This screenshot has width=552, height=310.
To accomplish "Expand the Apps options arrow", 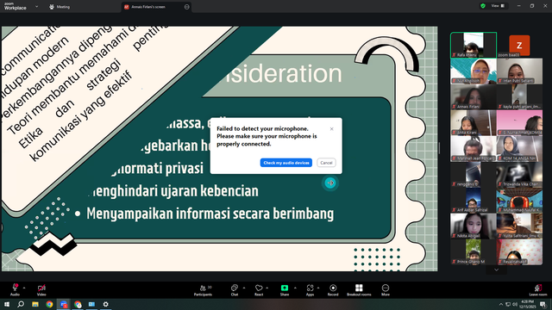I will [318, 288].
